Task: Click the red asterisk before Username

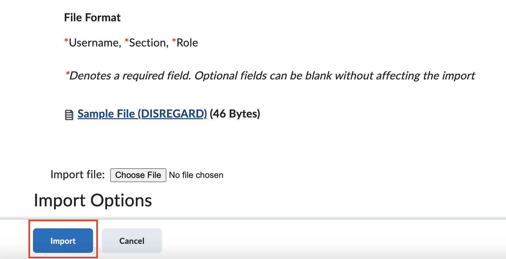Action: click(66, 41)
